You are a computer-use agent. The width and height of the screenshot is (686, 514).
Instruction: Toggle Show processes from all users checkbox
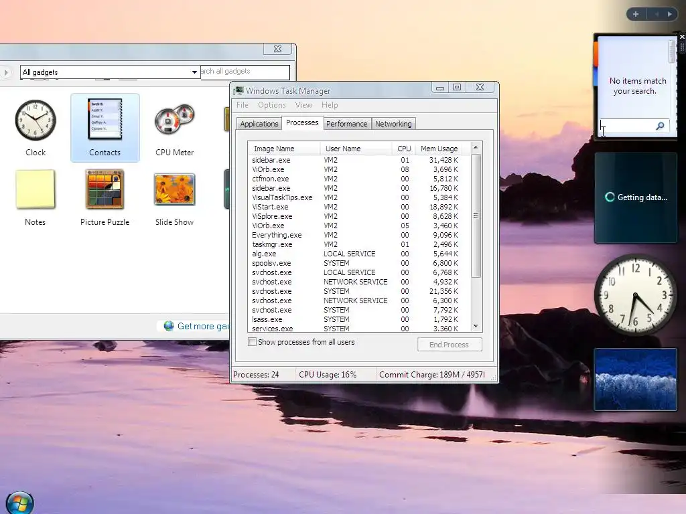click(x=252, y=342)
